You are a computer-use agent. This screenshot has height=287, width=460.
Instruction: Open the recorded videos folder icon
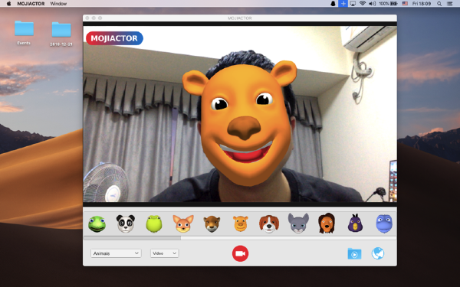point(354,253)
